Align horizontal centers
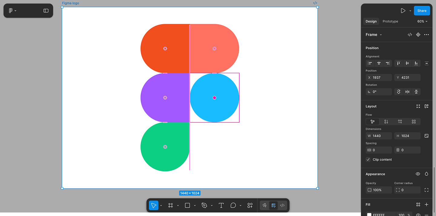The height and width of the screenshot is (216, 436). coord(379,63)
